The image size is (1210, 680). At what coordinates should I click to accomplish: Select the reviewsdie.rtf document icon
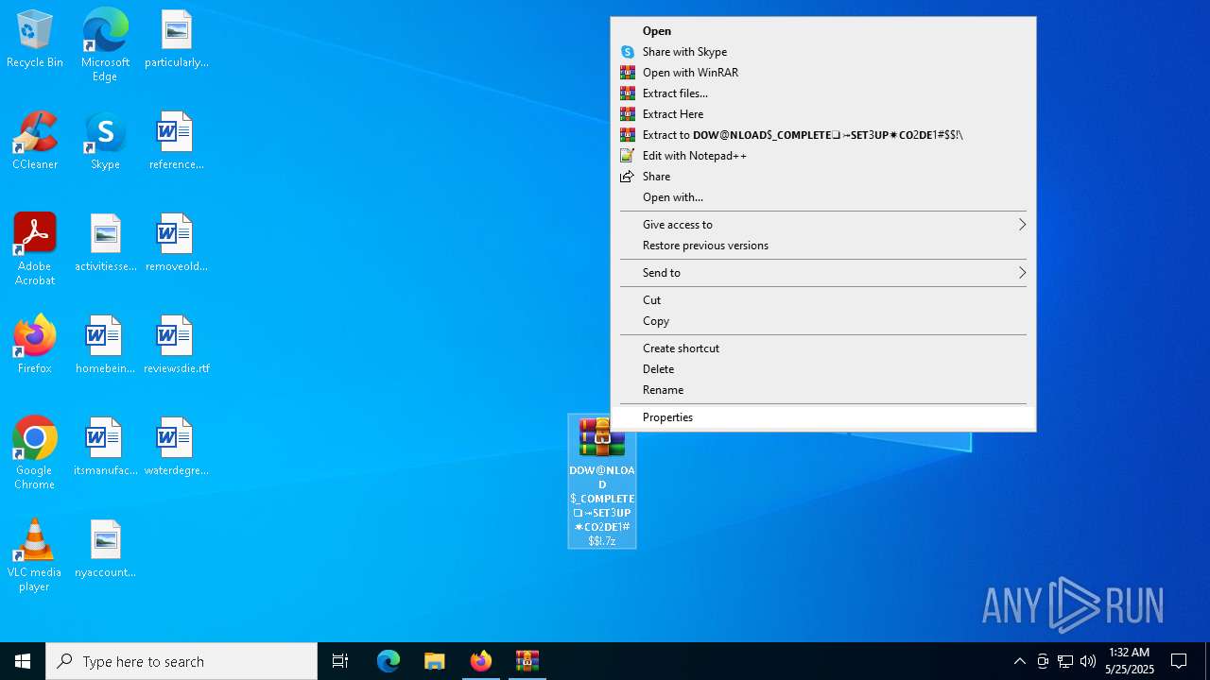click(x=177, y=346)
